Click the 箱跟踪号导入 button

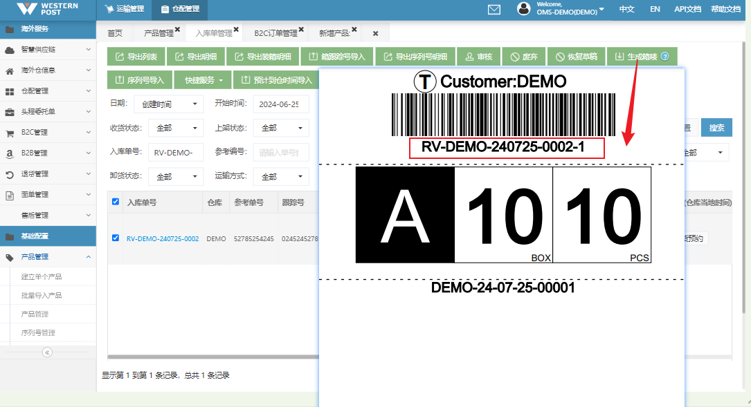[337, 57]
